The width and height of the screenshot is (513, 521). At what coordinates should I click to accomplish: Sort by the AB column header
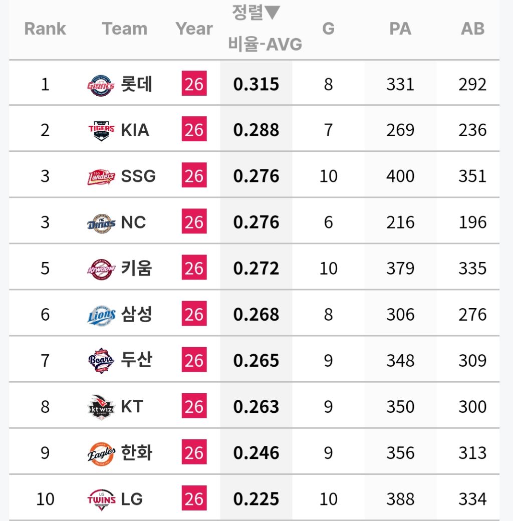[x=472, y=29]
